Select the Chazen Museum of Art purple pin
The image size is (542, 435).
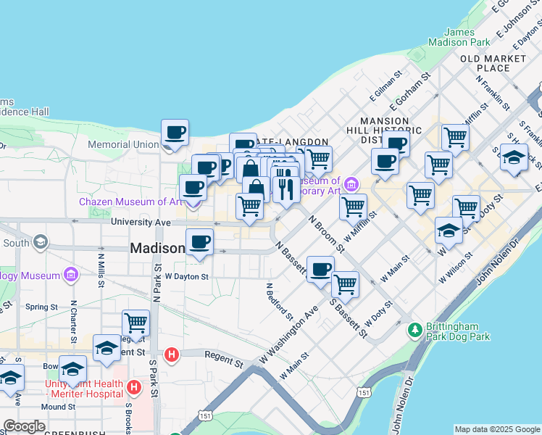tap(193, 206)
